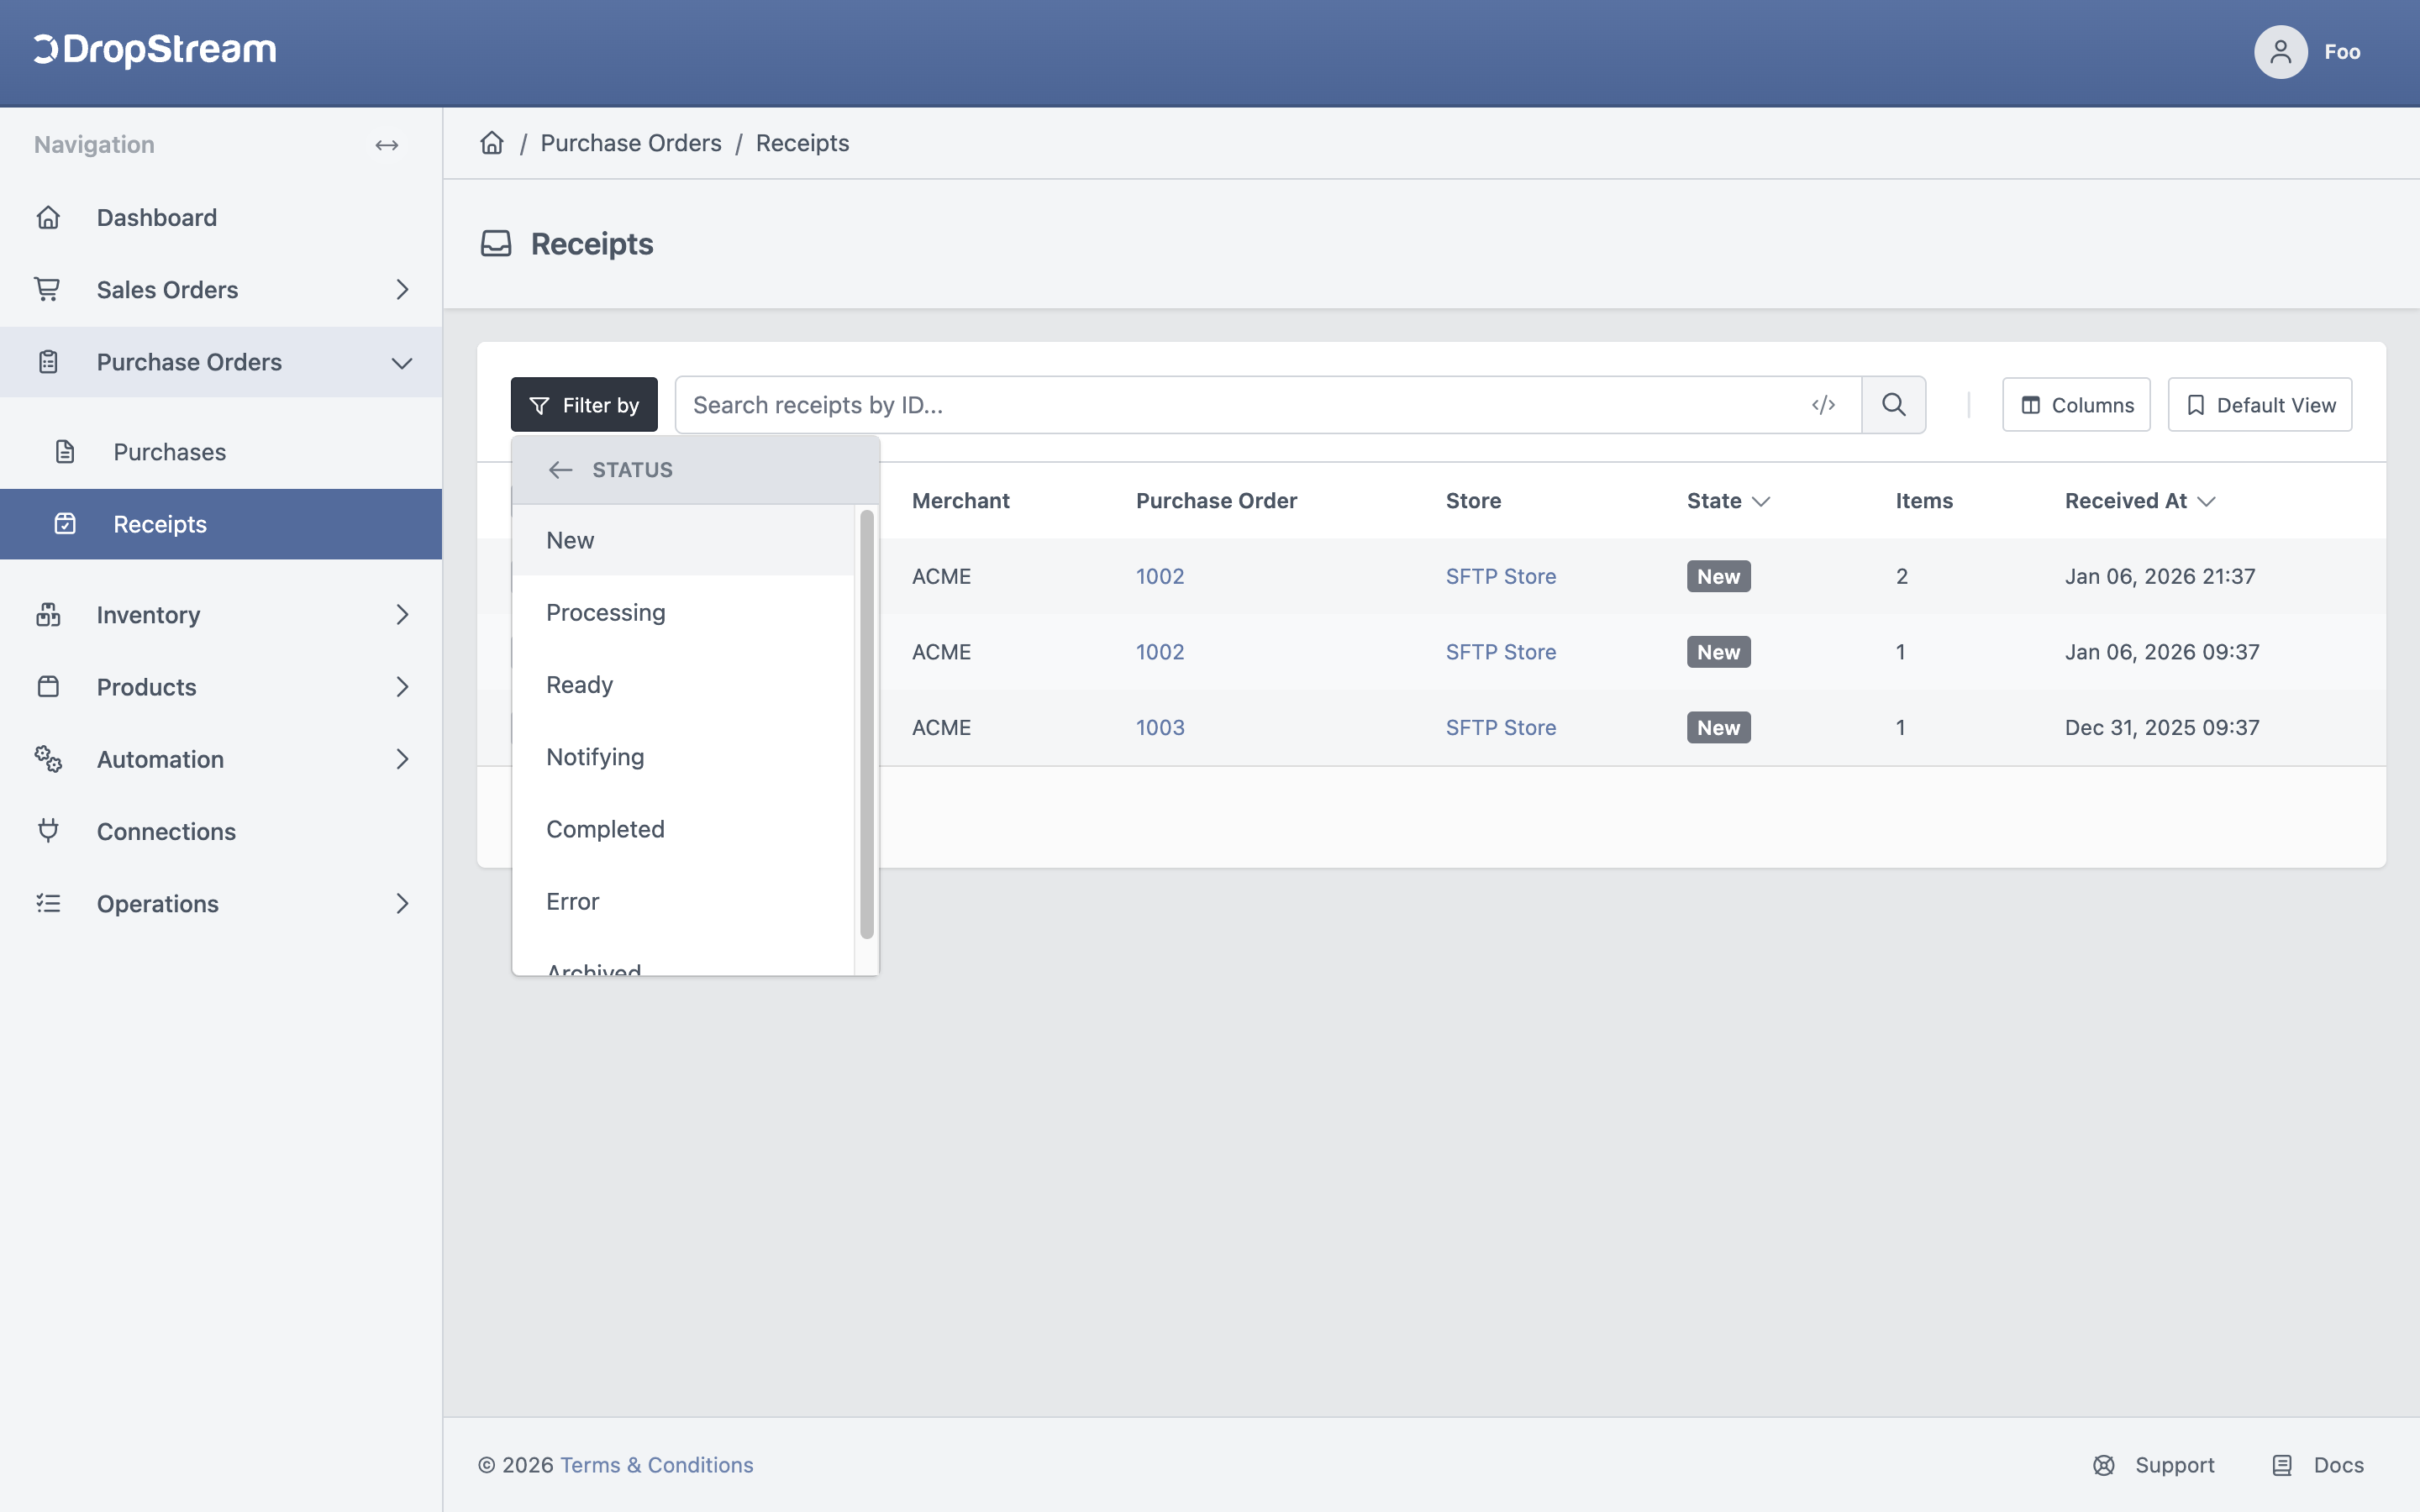Screen dimensions: 2420x1512
Task: Click the status list scrollbar
Action: pos(866,724)
